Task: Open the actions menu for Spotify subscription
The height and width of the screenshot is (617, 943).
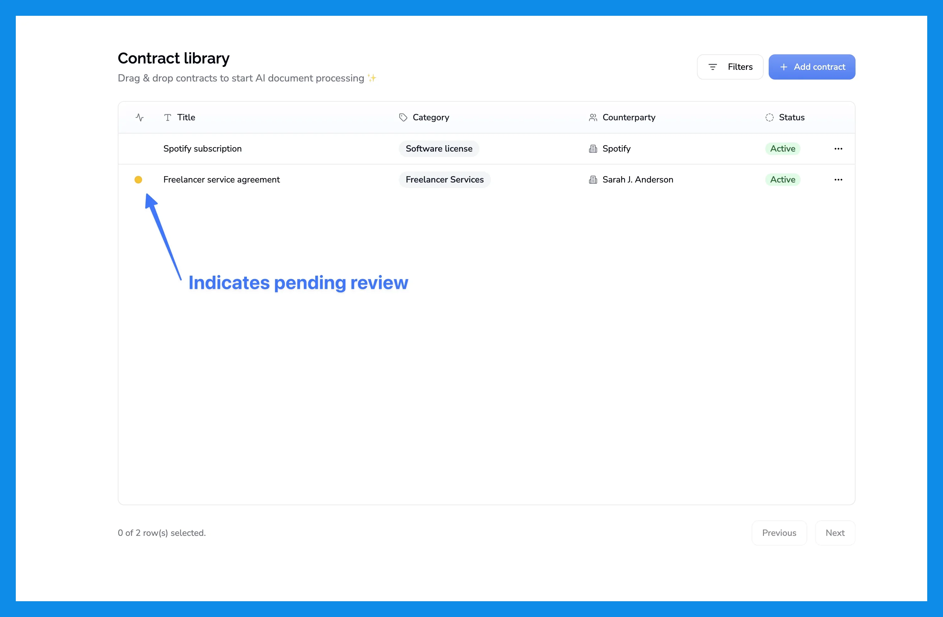Action: coord(838,149)
